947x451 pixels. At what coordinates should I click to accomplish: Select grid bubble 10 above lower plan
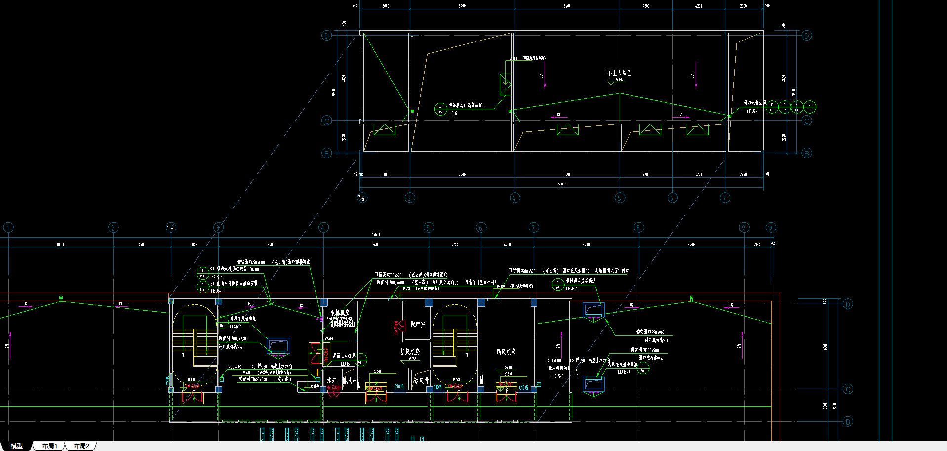[770, 227]
